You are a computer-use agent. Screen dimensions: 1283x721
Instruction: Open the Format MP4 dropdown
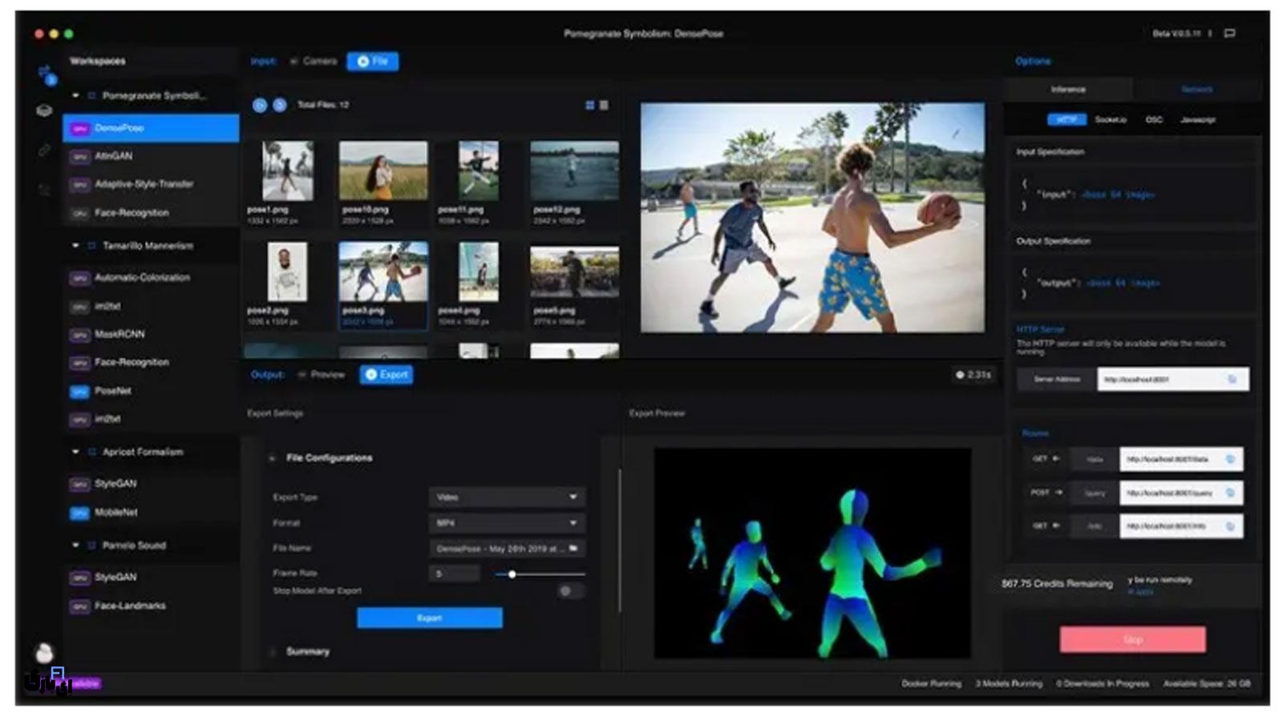click(507, 523)
